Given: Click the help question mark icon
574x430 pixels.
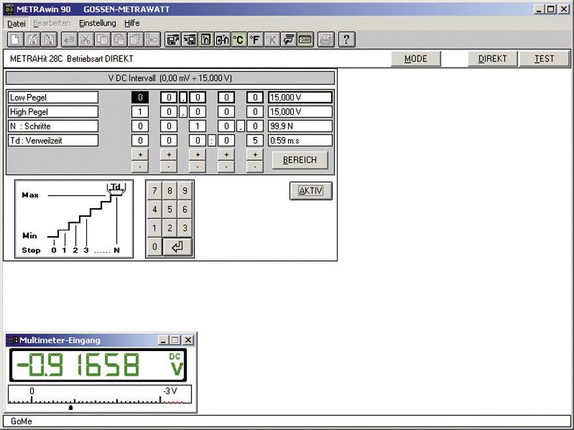Looking at the screenshot, I should pyautogui.click(x=346, y=40).
